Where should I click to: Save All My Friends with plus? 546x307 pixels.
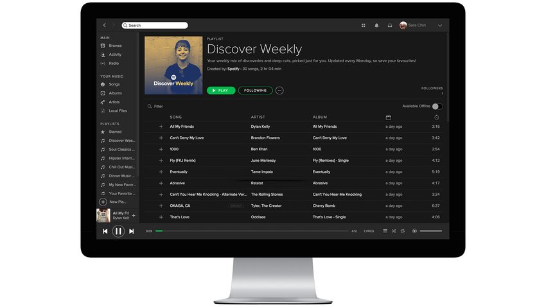pos(161,127)
